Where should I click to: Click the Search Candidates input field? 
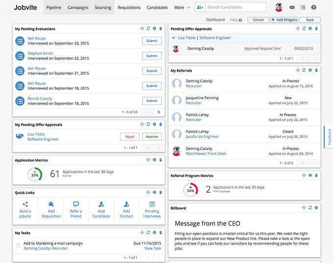tap(236, 7)
